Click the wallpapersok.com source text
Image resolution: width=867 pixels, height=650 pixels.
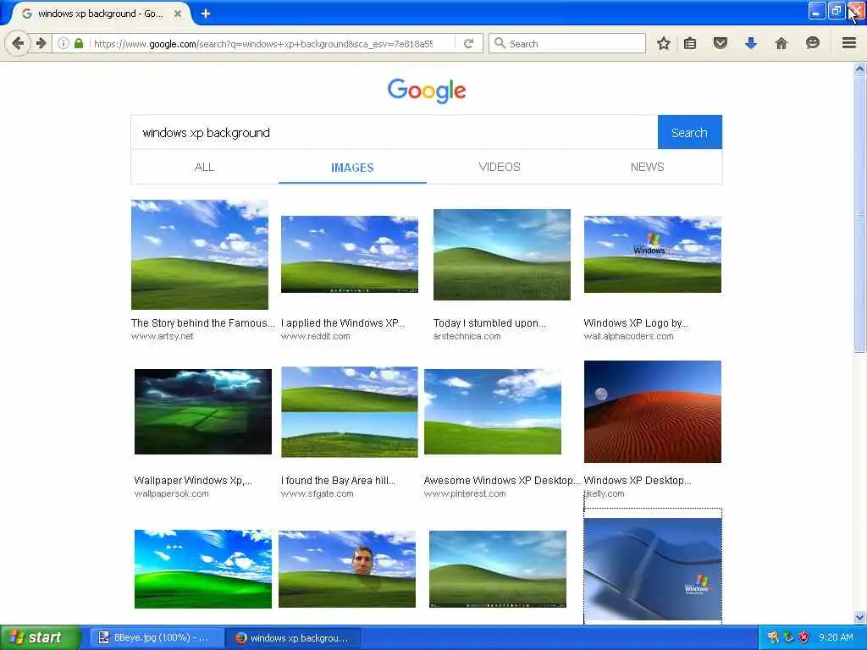[171, 493]
